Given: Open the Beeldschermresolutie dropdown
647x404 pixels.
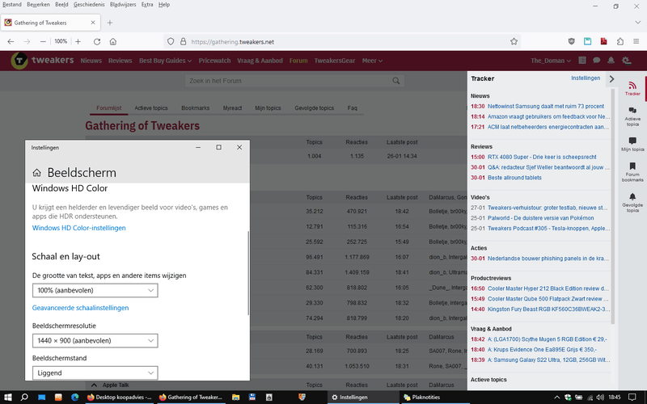Looking at the screenshot, I should [x=95, y=340].
